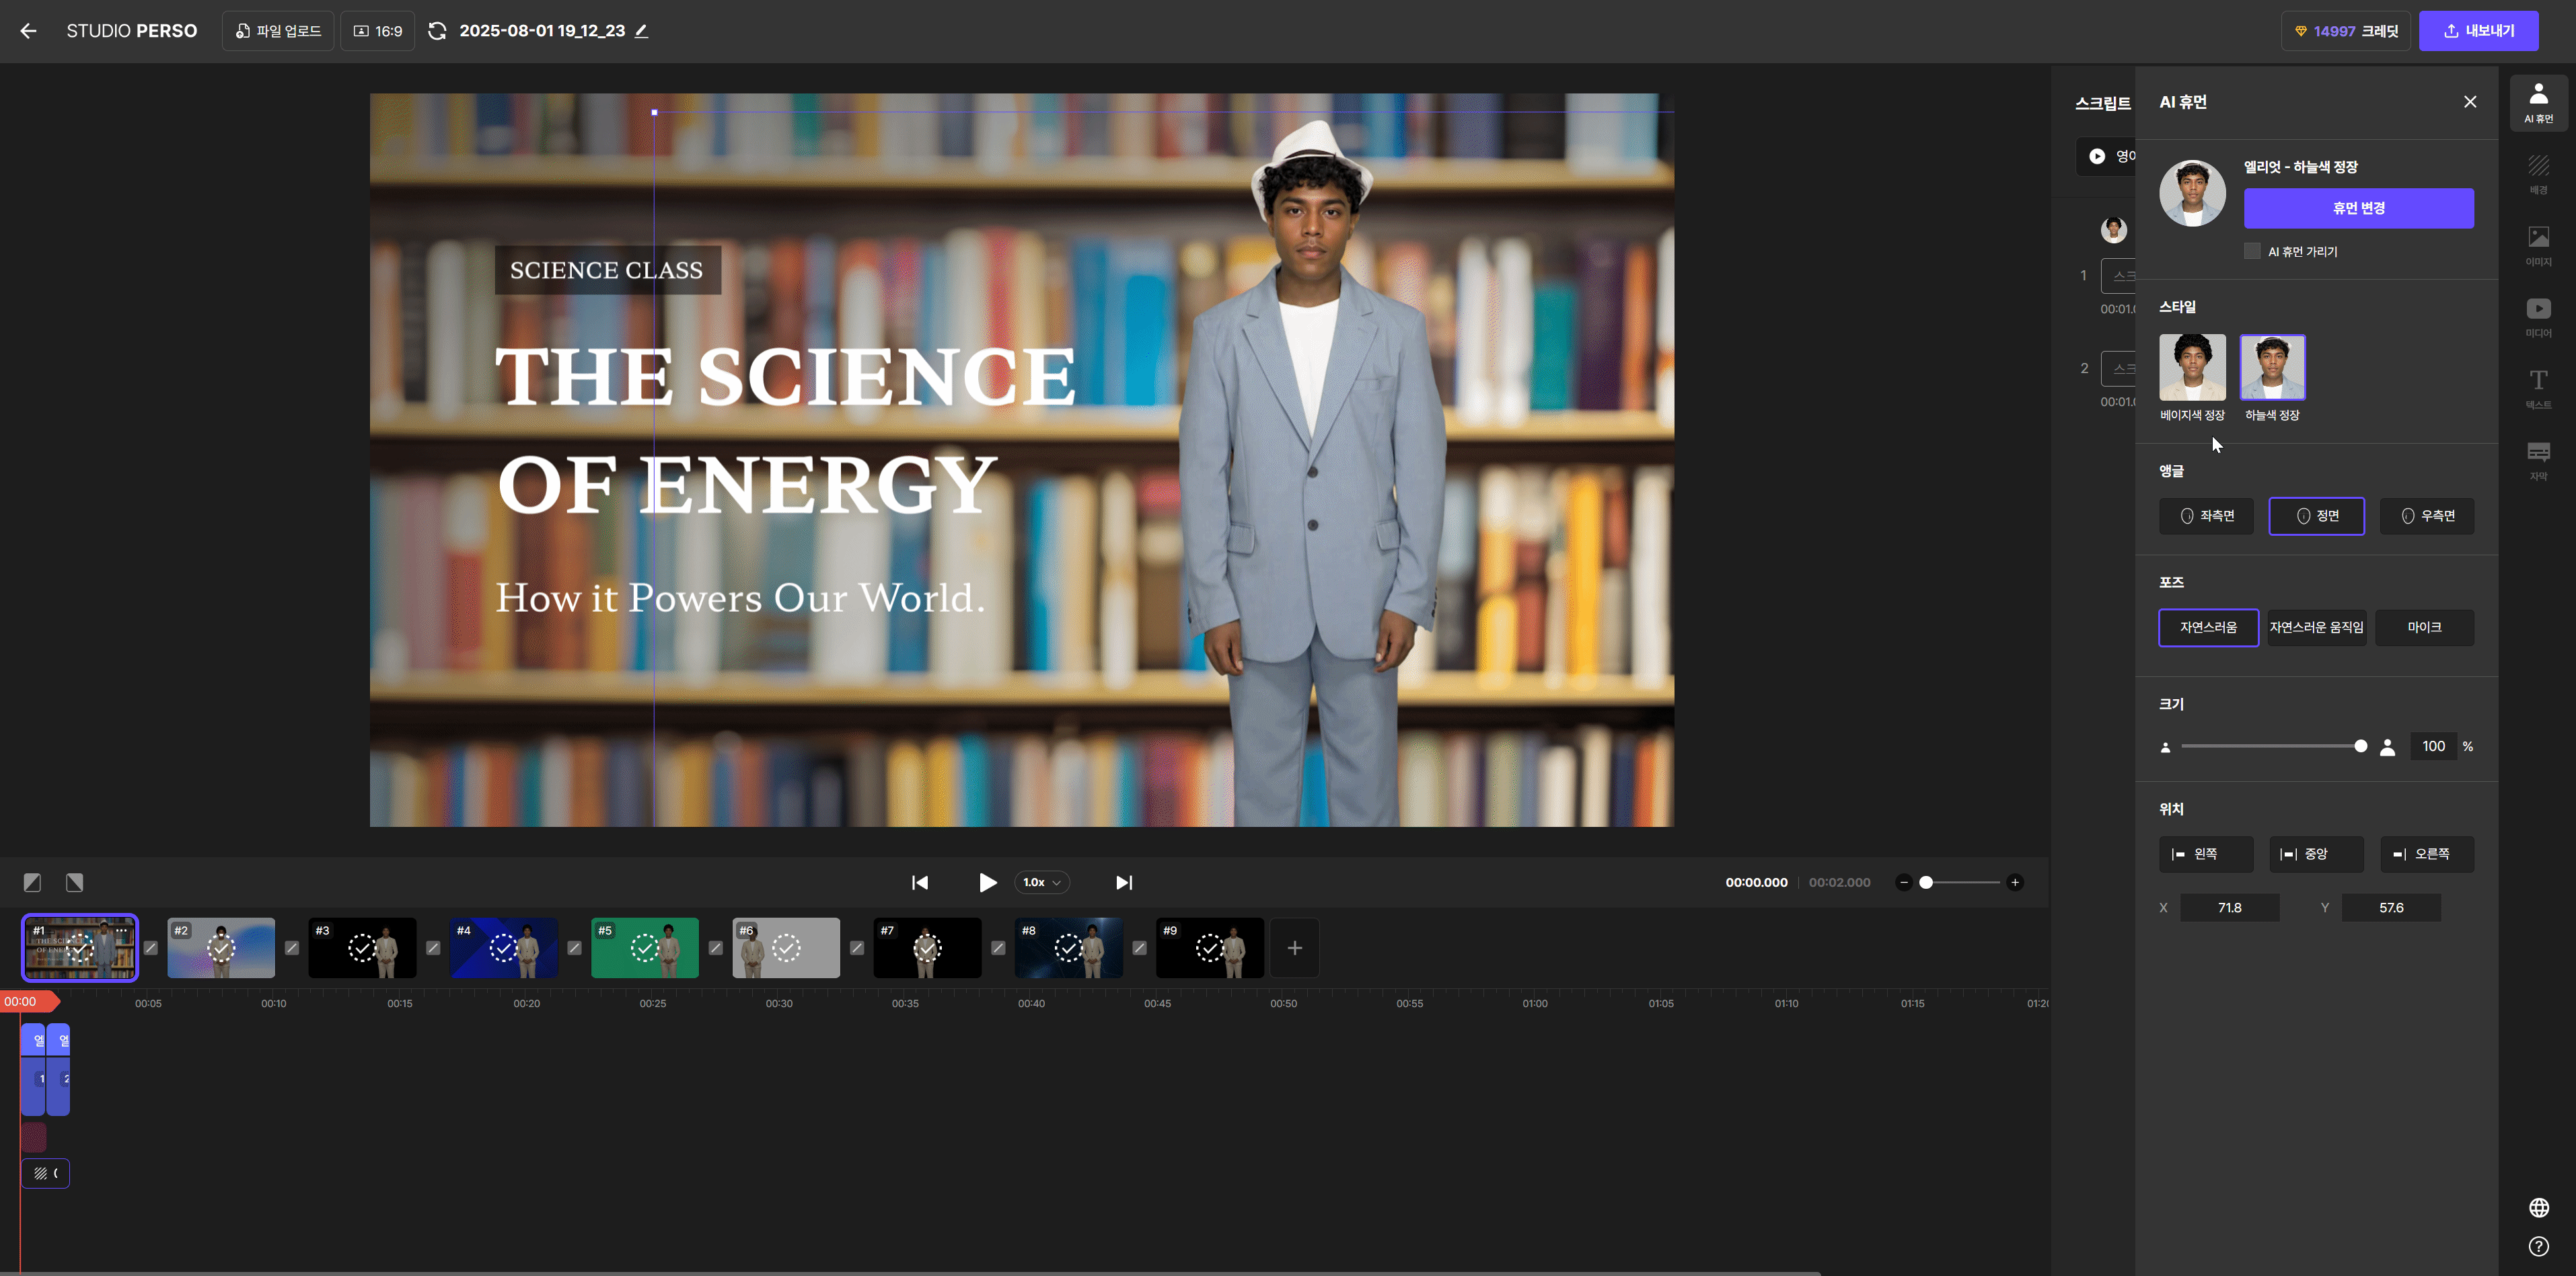Open the 자막 (subtitle) sidebar panel
Image resolution: width=2576 pixels, height=1276 pixels.
(2538, 458)
